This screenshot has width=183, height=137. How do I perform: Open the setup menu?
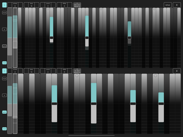(x=168, y=5)
